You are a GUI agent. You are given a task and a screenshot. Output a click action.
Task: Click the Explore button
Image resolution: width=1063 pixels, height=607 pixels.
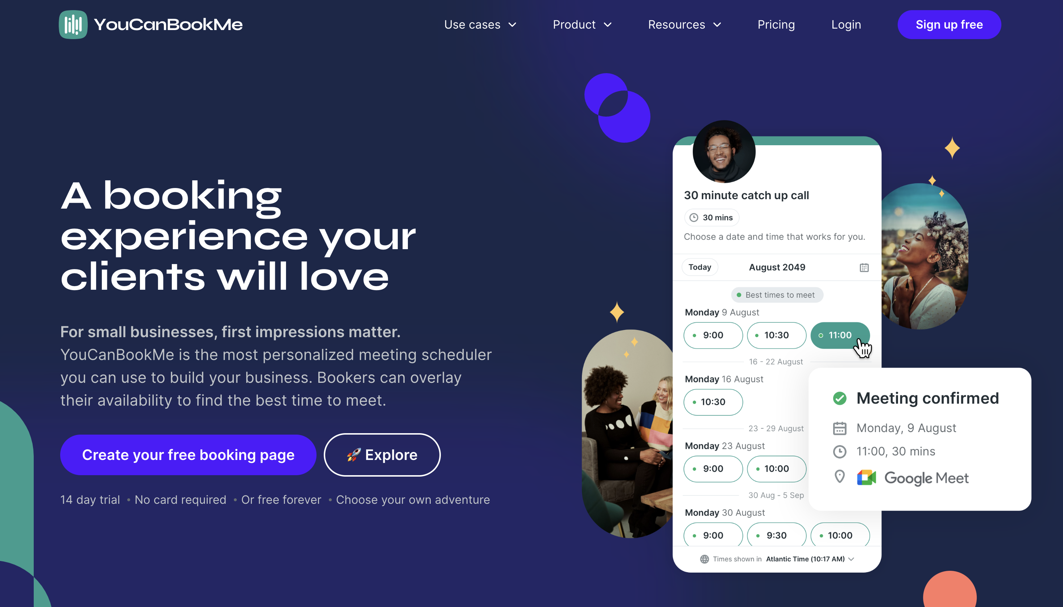click(x=382, y=455)
